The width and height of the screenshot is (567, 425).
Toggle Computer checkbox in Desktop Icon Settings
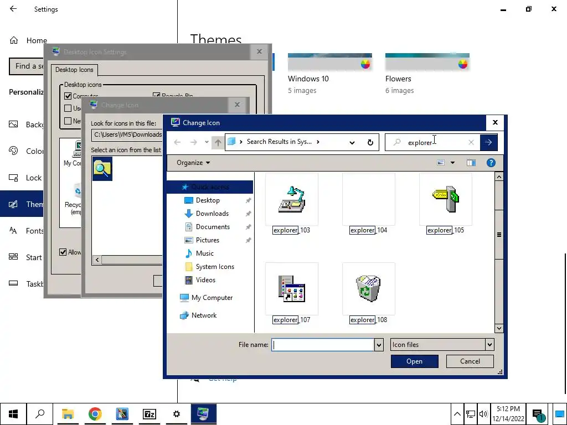click(x=68, y=96)
